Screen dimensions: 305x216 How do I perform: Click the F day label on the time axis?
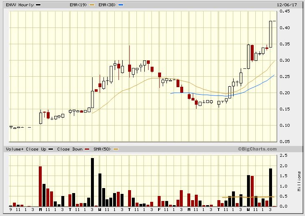(159, 210)
